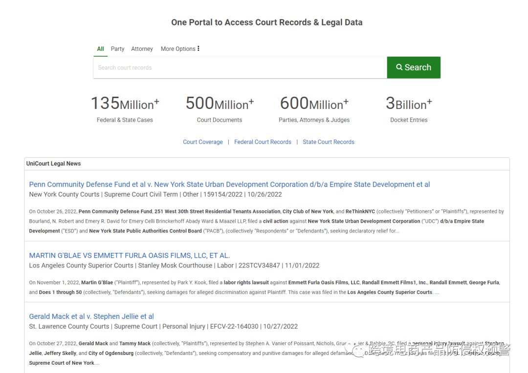
Task: Switch to the Party search tab
Action: (x=117, y=49)
